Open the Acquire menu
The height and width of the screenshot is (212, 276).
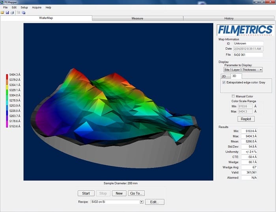pyautogui.click(x=37, y=7)
